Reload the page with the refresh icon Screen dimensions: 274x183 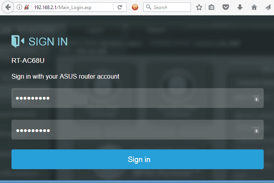pyautogui.click(x=120, y=8)
